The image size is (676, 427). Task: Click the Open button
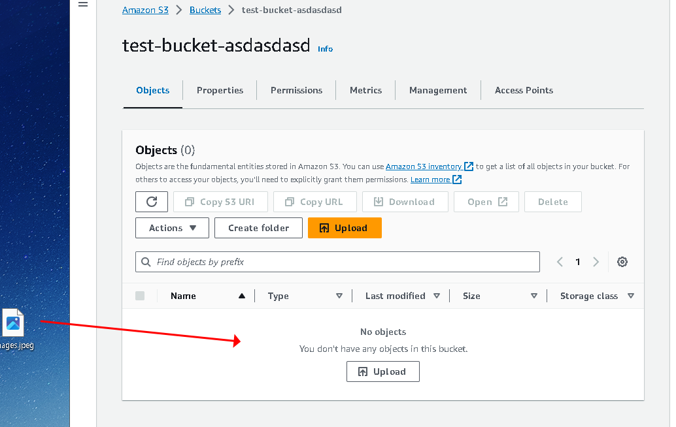(x=486, y=202)
